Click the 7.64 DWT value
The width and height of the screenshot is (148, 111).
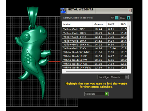[x=111, y=64]
